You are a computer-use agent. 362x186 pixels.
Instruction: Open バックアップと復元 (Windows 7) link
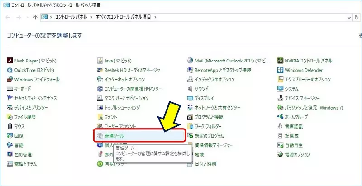314,108
